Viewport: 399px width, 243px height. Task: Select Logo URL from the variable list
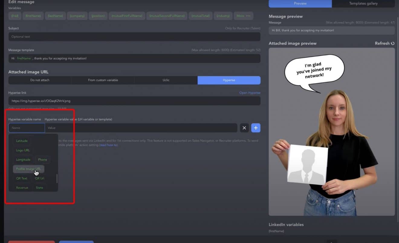pyautogui.click(x=22, y=150)
